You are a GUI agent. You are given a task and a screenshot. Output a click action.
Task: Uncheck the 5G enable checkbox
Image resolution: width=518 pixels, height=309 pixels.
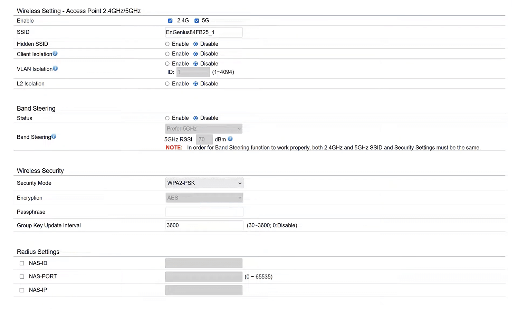[x=196, y=21]
